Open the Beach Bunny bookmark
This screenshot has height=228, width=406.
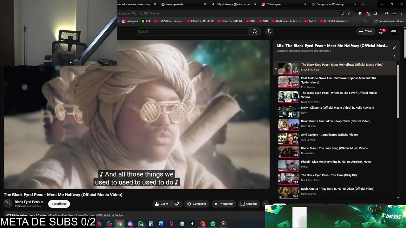click(168, 21)
